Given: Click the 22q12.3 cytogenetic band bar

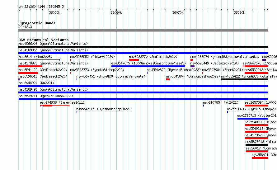Looking at the screenshot, I should [x=143, y=30].
